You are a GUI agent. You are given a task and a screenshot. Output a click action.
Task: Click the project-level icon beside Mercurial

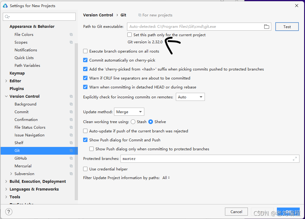tap(71, 166)
